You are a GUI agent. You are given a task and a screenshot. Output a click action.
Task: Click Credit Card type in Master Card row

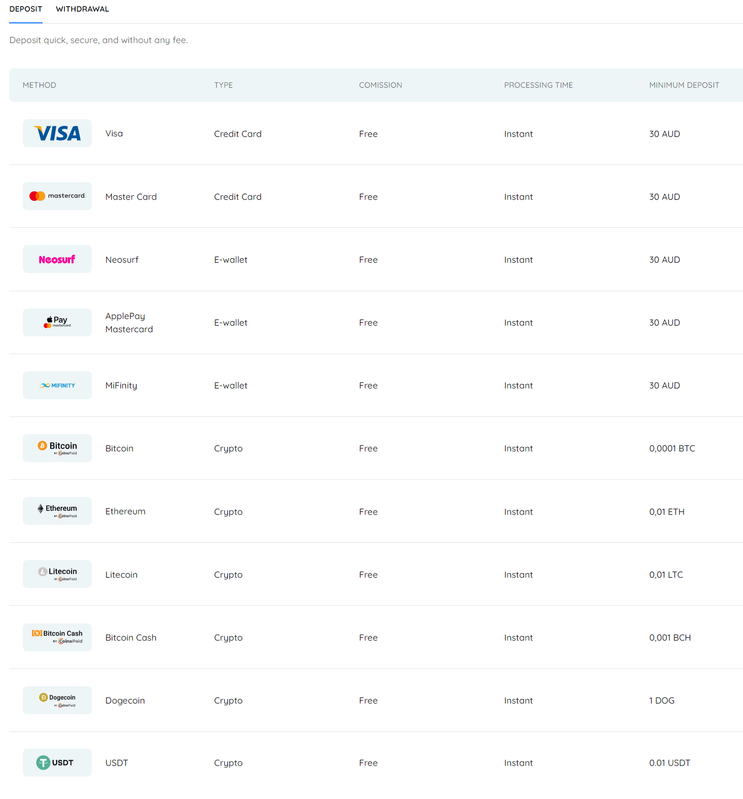click(x=238, y=197)
